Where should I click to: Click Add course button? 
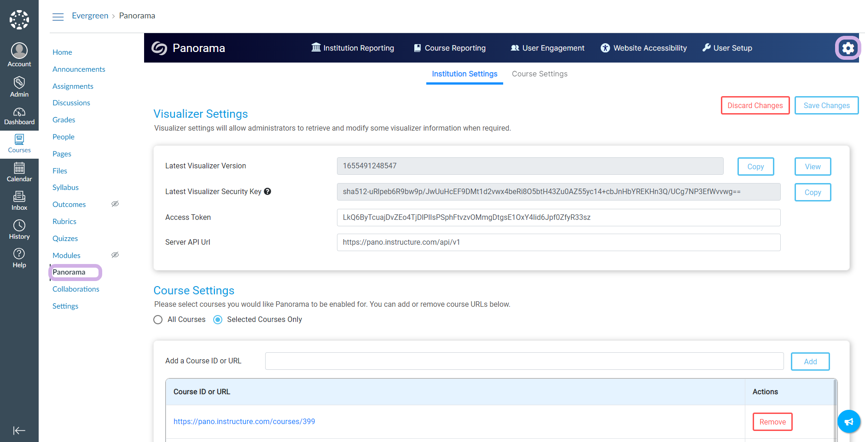click(x=810, y=362)
